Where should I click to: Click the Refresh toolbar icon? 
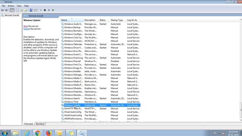point(22,10)
